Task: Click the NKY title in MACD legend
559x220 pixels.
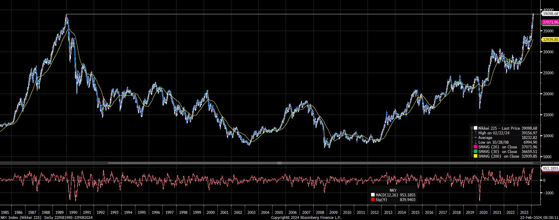Action: point(393,190)
